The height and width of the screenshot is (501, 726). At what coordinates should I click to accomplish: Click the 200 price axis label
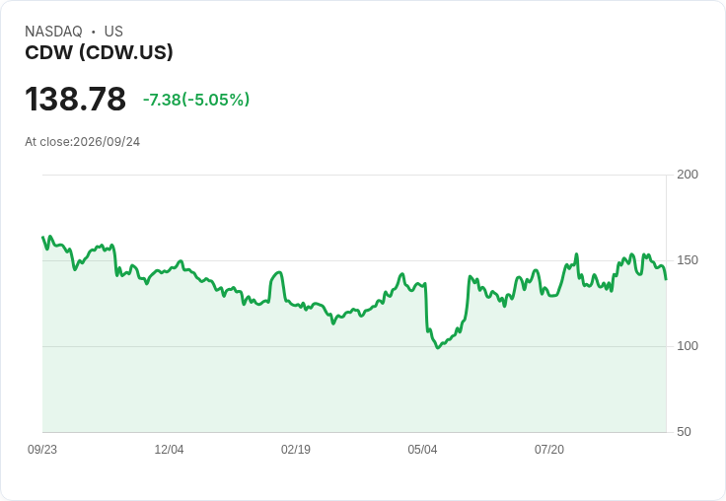point(688,175)
